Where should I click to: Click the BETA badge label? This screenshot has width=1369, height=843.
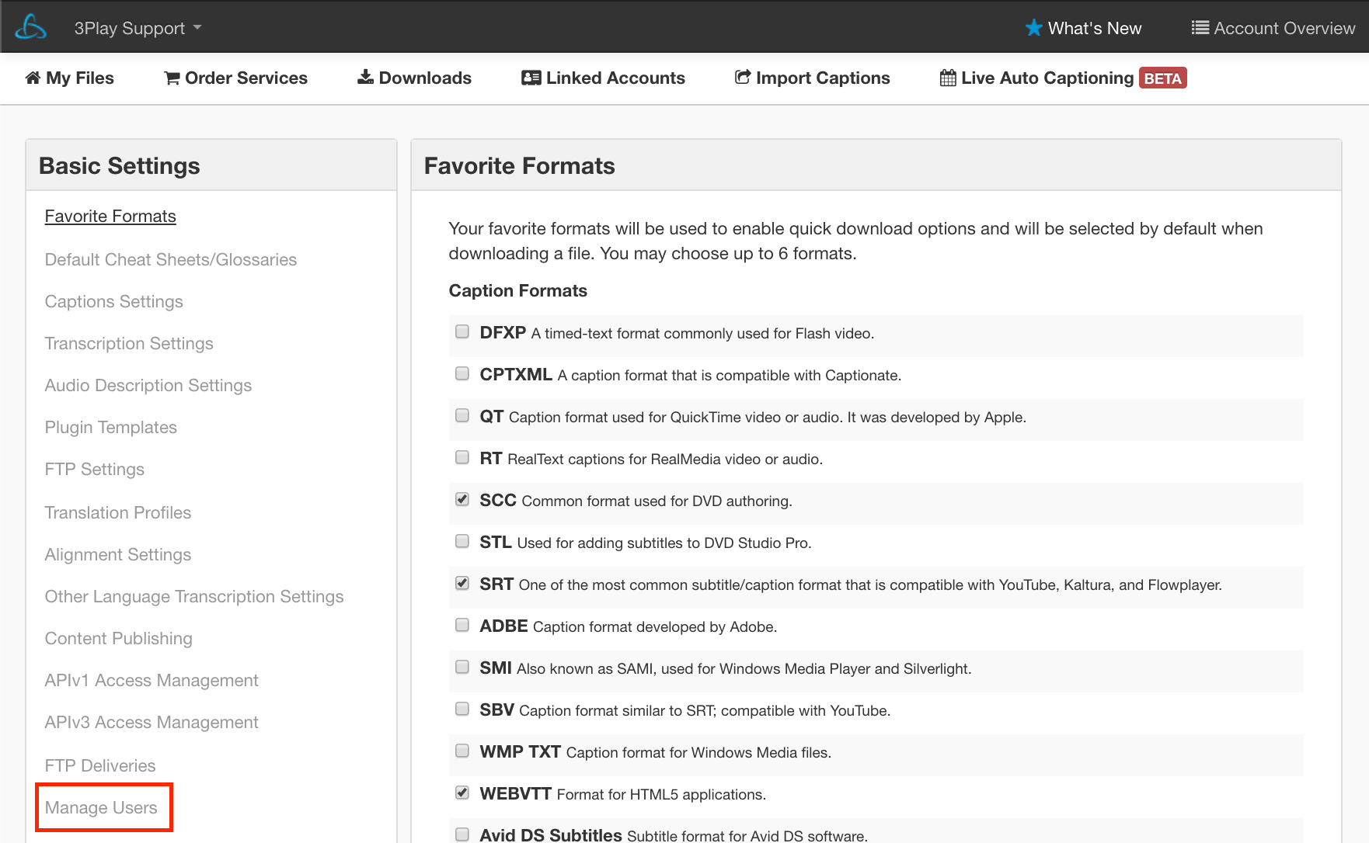pyautogui.click(x=1162, y=78)
